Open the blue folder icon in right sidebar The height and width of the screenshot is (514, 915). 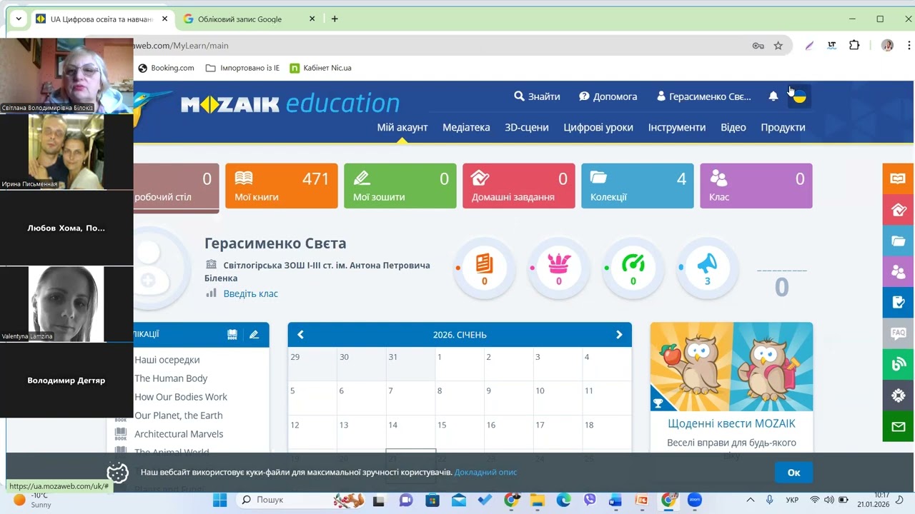(899, 241)
